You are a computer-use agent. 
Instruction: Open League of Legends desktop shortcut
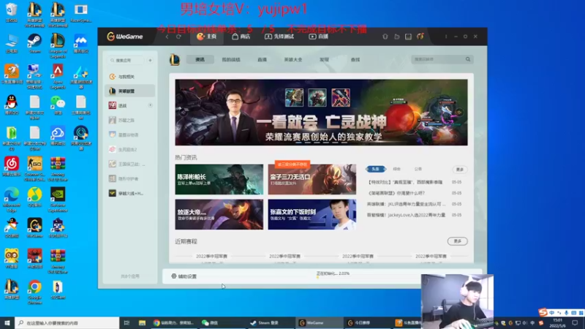pyautogui.click(x=58, y=45)
